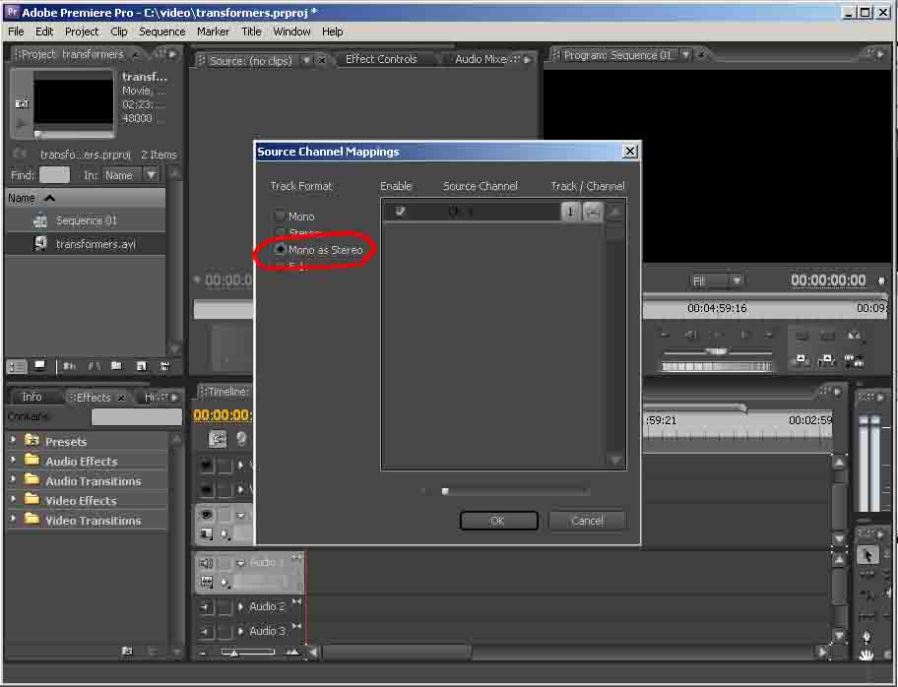
Task: Expand the Video Effects folder
Action: click(13, 499)
